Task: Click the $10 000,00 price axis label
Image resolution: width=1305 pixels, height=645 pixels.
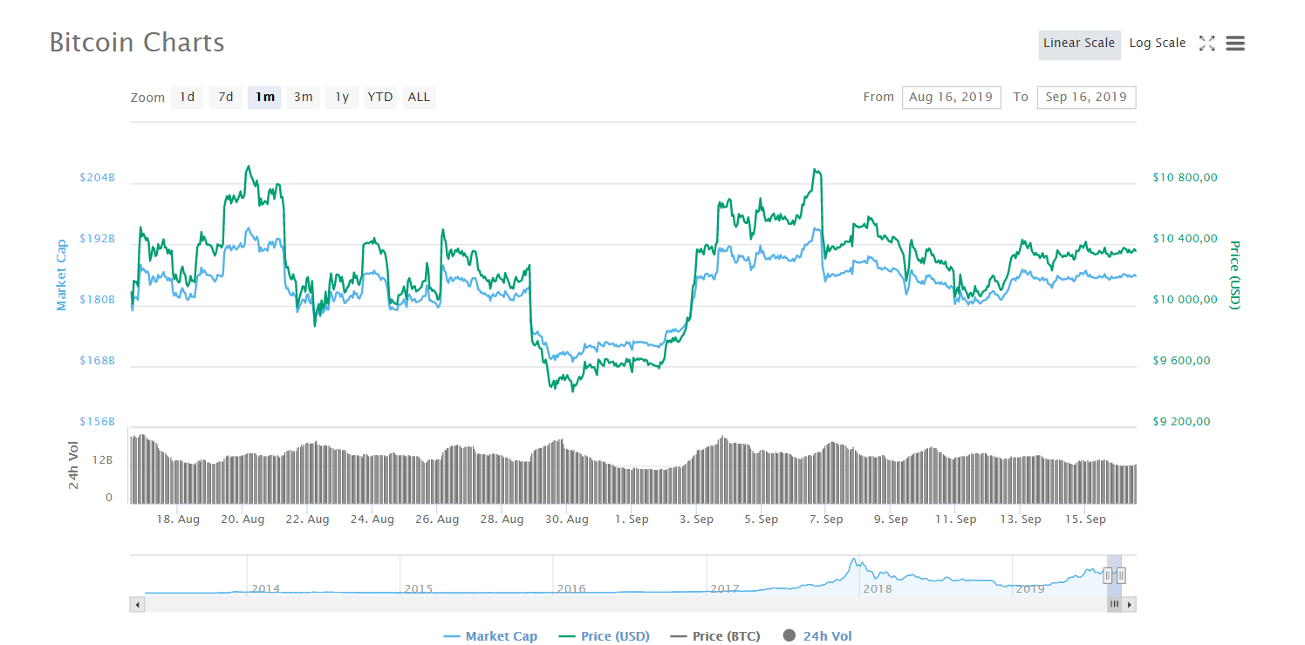Action: pyautogui.click(x=1185, y=300)
